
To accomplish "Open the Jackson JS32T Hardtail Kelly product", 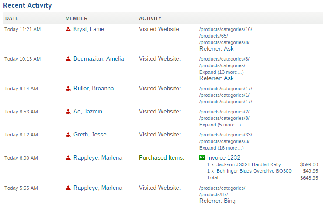I will pos(249,165).
